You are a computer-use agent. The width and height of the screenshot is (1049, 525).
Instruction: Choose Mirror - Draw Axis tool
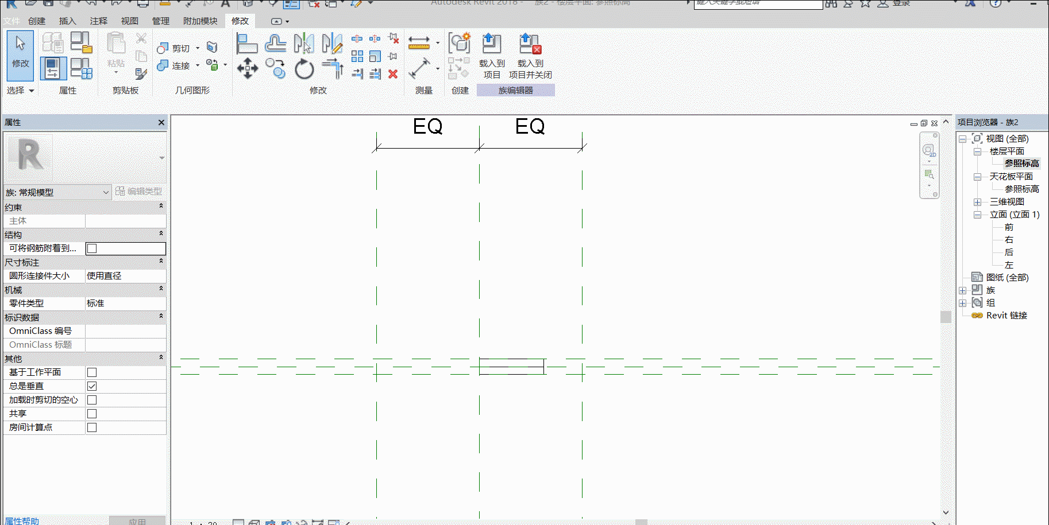pos(332,44)
